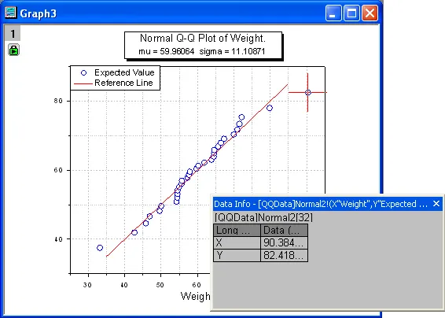Click the 82.418... value cell
The height and width of the screenshot is (318, 445).
284,255
